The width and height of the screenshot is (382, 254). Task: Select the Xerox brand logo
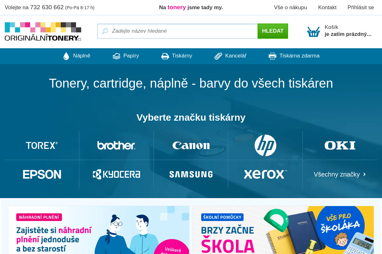pyautogui.click(x=265, y=174)
